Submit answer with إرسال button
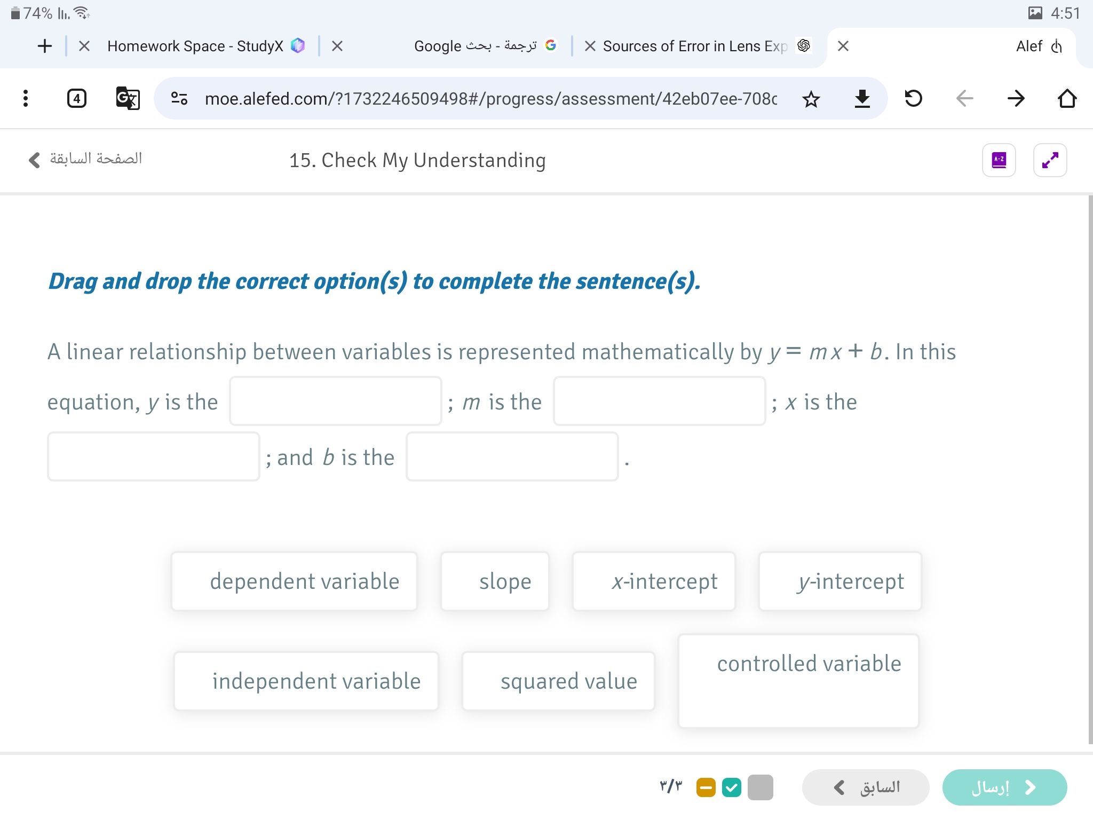This screenshot has width=1093, height=820. [1004, 787]
